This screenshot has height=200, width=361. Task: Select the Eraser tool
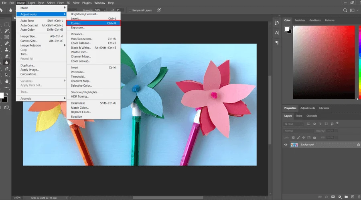pos(7,56)
